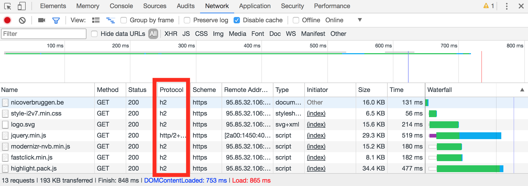Activate the inspect element picker icon
The image size is (528, 186).
click(8, 6)
